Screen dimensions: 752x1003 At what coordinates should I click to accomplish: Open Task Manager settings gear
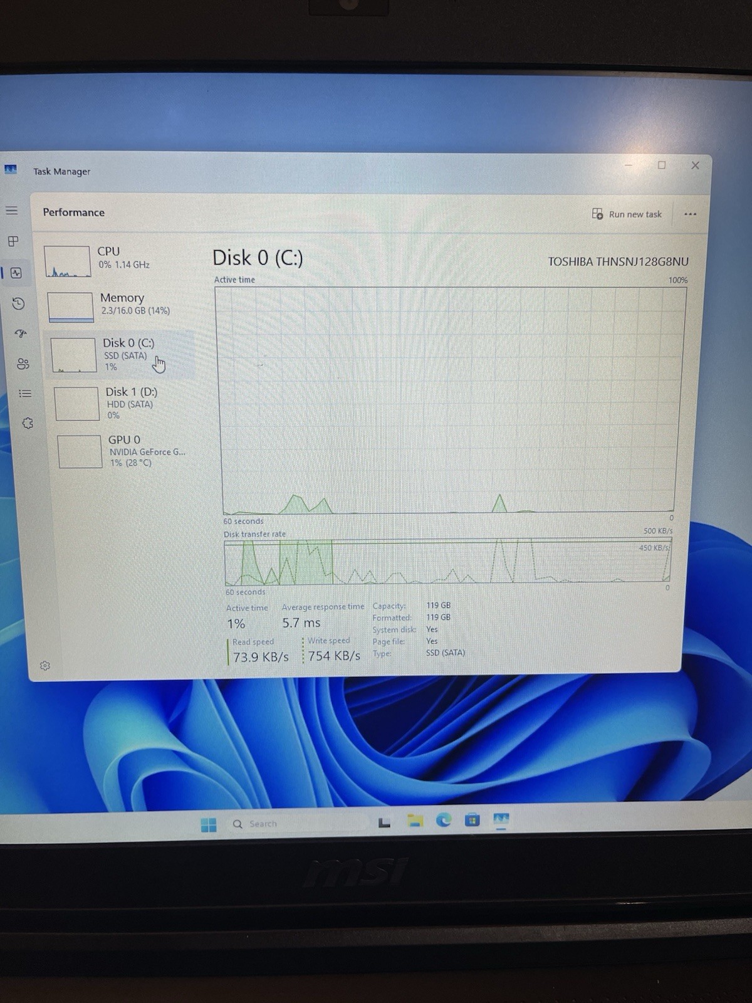(45, 666)
